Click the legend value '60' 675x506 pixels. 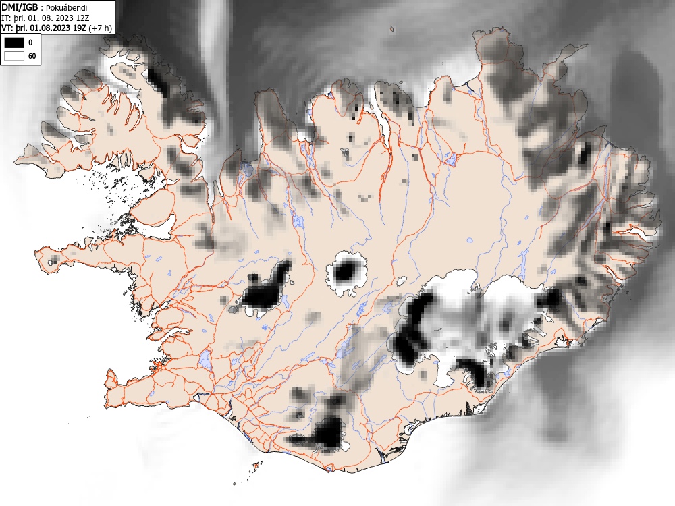(32, 57)
